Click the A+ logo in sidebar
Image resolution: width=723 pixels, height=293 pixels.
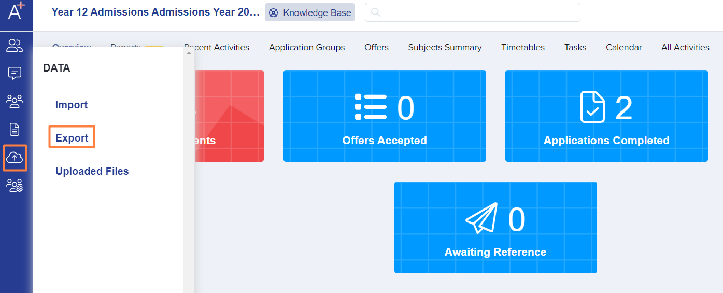(16, 11)
